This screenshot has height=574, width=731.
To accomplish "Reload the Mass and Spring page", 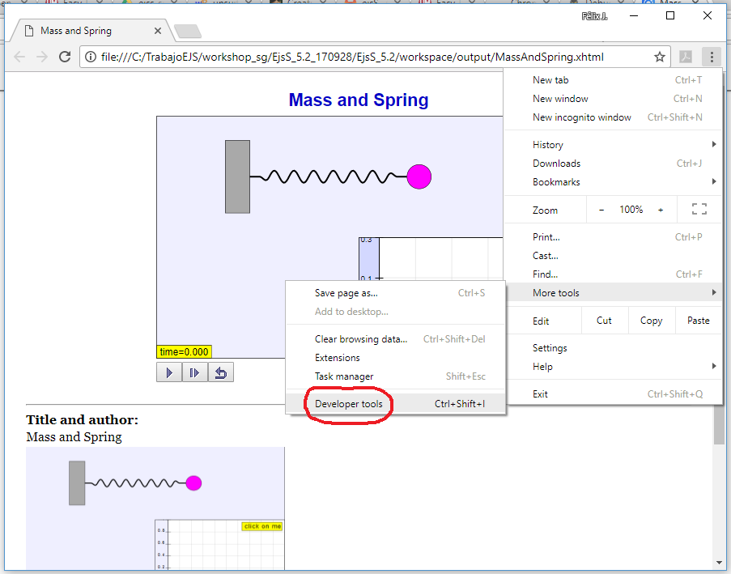I will pyautogui.click(x=65, y=57).
